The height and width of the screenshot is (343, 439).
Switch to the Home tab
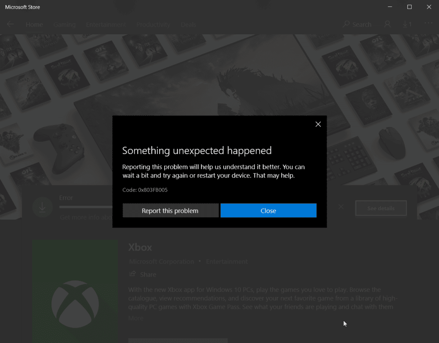coord(34,24)
